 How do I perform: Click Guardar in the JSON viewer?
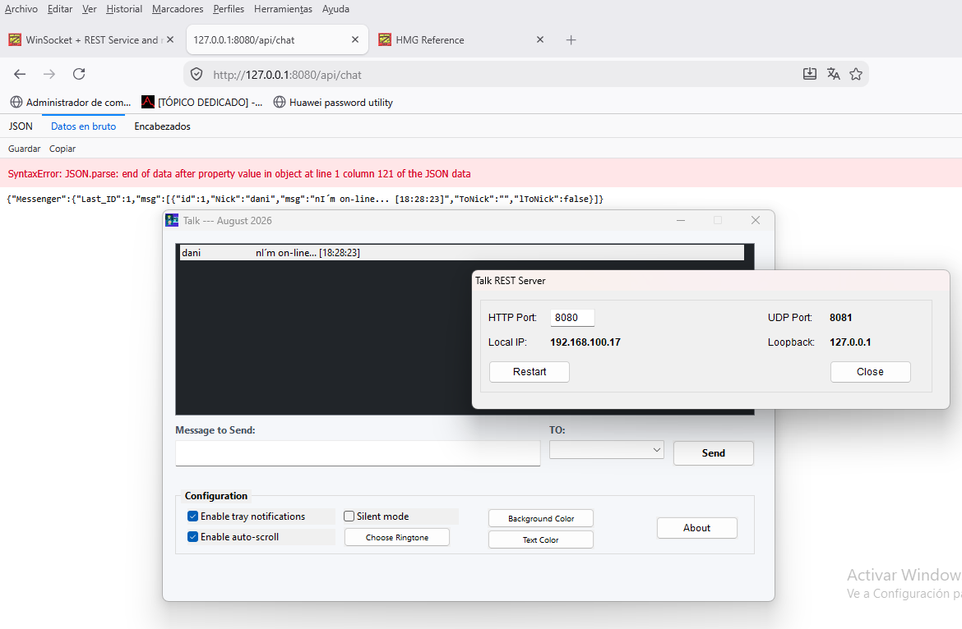(24, 149)
